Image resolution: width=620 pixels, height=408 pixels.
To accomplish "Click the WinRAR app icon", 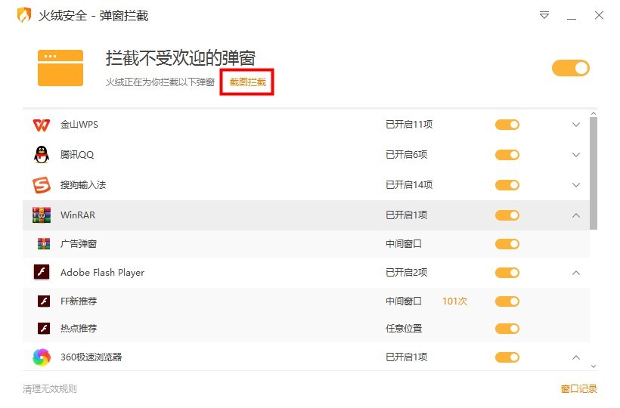I will tap(42, 215).
